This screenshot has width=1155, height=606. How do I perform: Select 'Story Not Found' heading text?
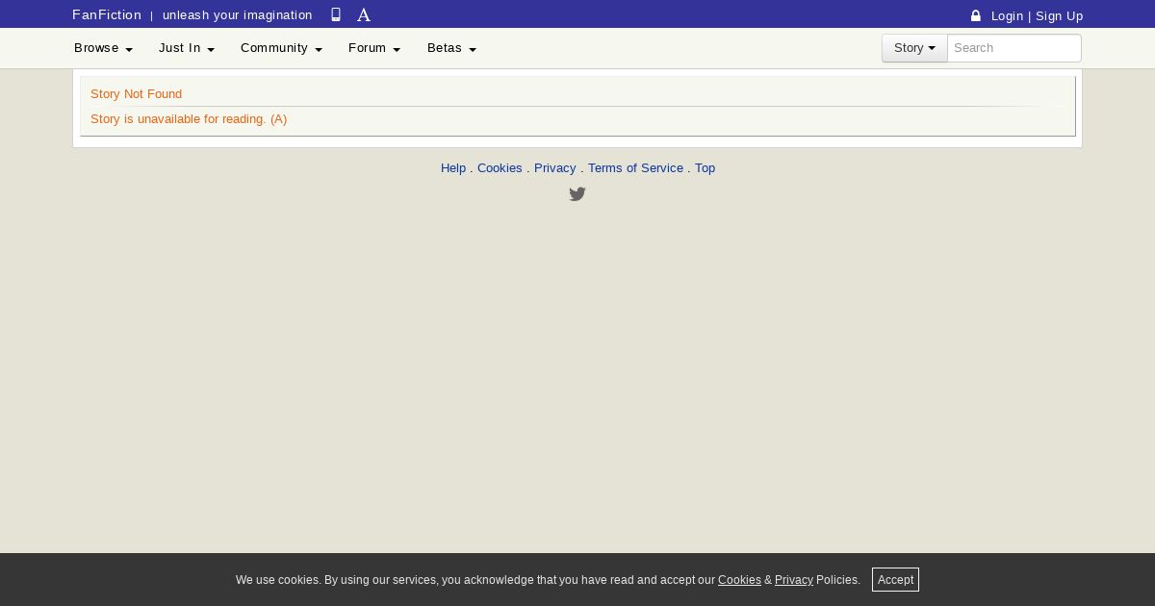click(136, 93)
